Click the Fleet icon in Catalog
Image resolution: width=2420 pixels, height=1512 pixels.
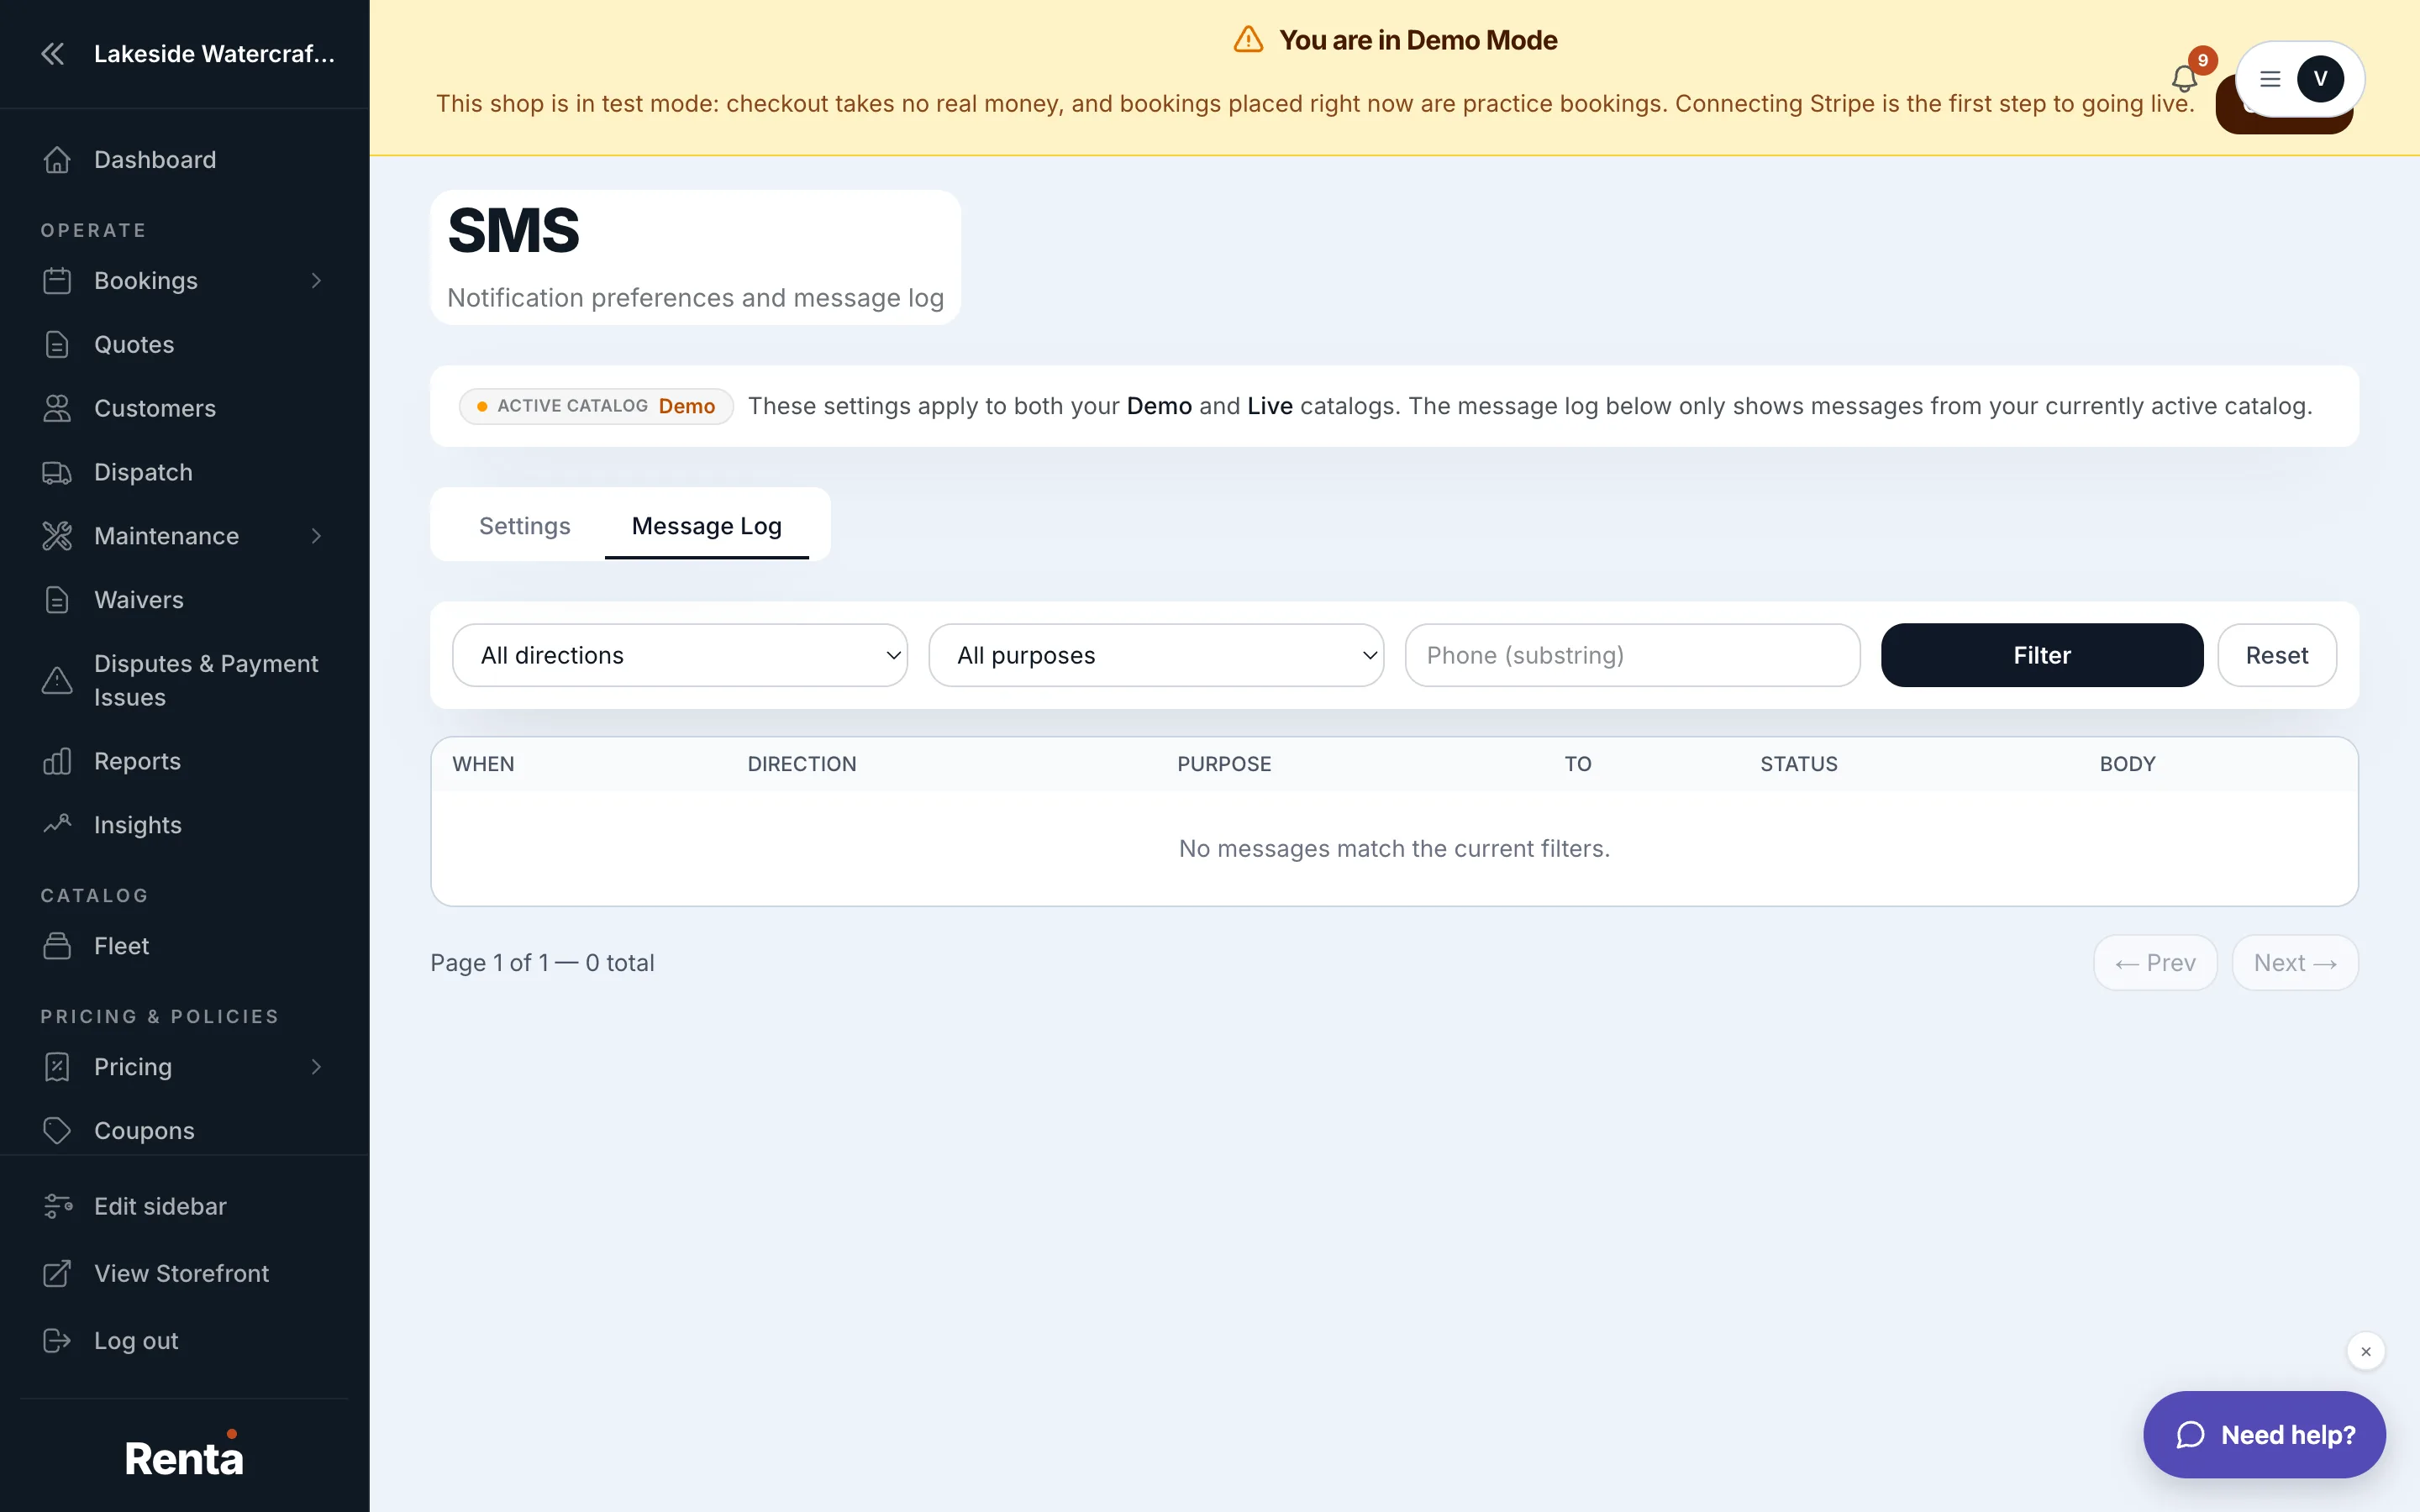coord(57,946)
